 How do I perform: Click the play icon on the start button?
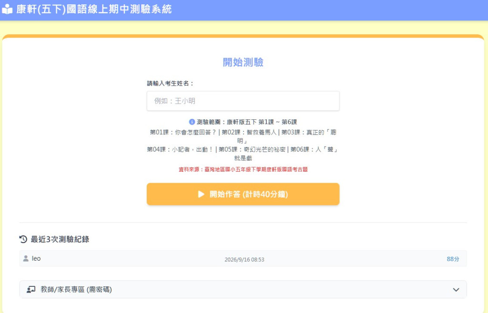tap(202, 194)
